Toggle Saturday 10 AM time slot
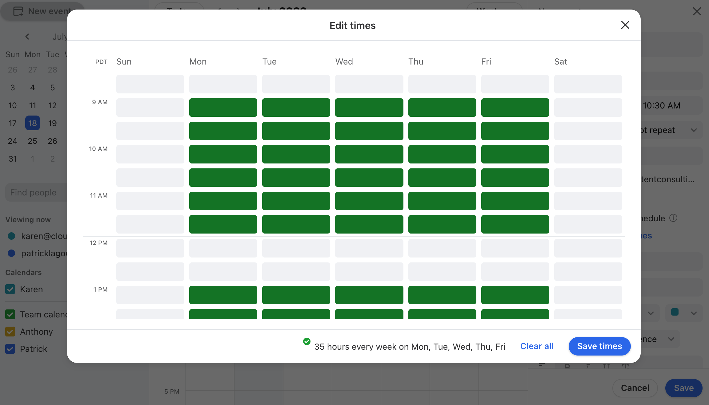Viewport: 709px width, 405px height. click(x=588, y=154)
